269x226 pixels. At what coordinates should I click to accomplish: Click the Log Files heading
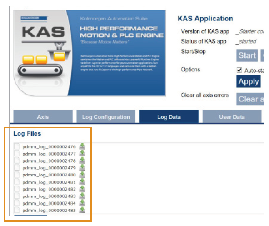tap(27, 134)
